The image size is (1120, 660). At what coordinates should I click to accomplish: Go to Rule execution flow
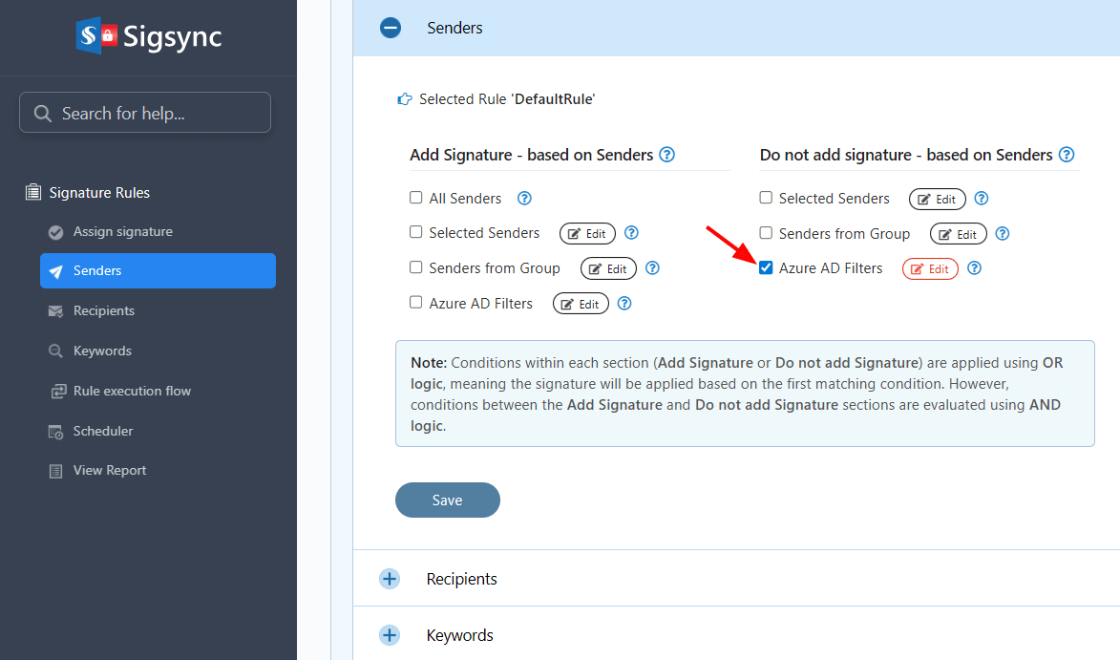tap(132, 391)
